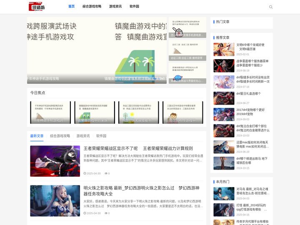Click date 2025-02-01 under 文明6 article
This screenshot has width=300, height=225.
(243, 54)
